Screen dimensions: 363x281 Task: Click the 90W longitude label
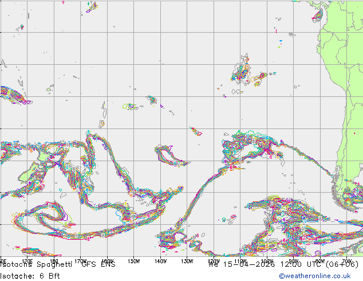294,261
